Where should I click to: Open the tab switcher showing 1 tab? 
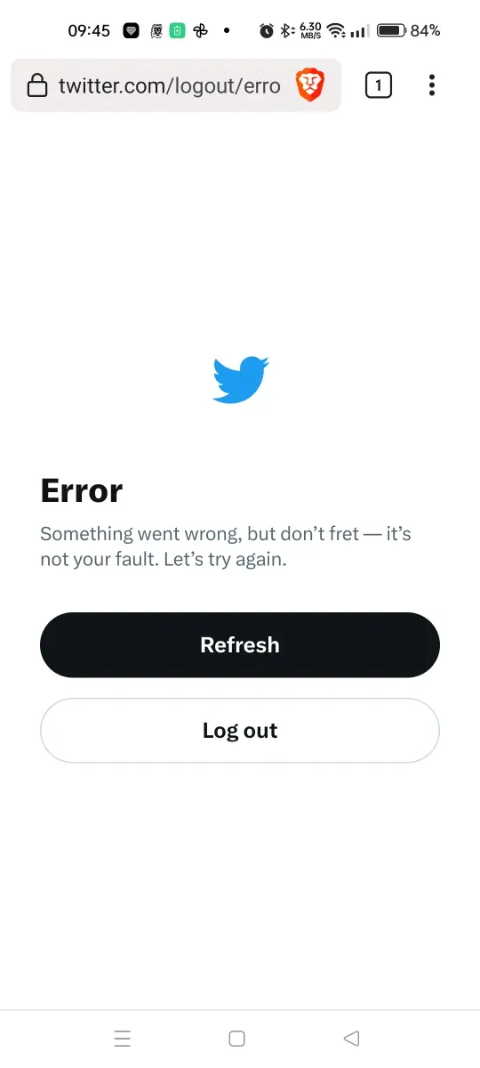(x=379, y=85)
